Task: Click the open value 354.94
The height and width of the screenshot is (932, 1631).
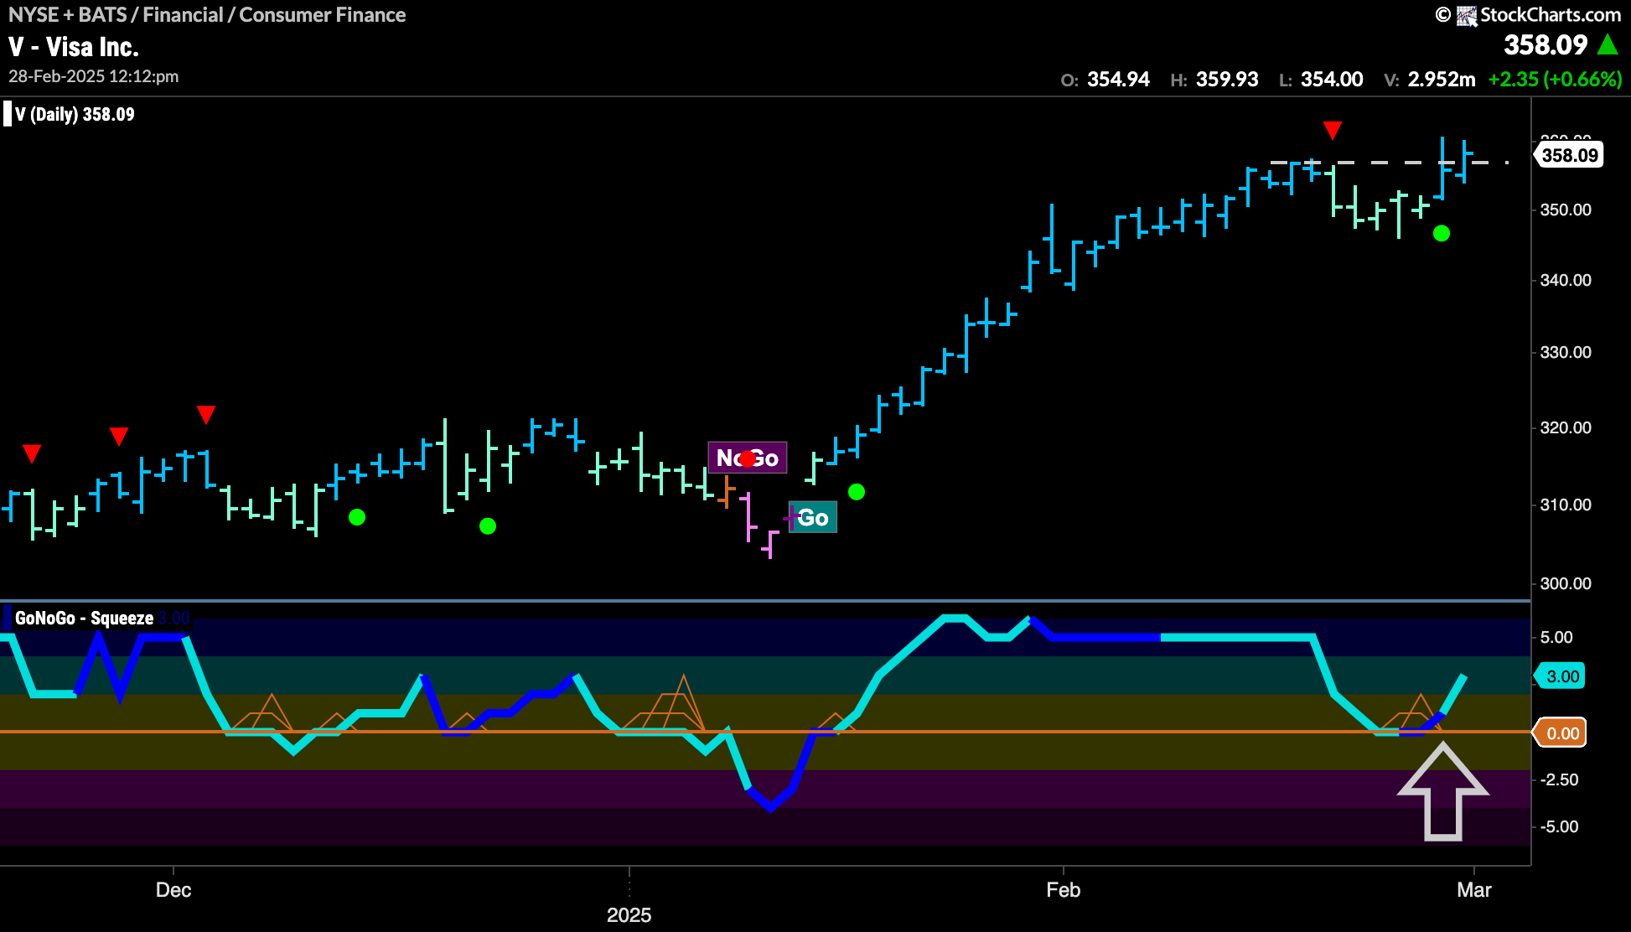Action: pyautogui.click(x=1118, y=80)
